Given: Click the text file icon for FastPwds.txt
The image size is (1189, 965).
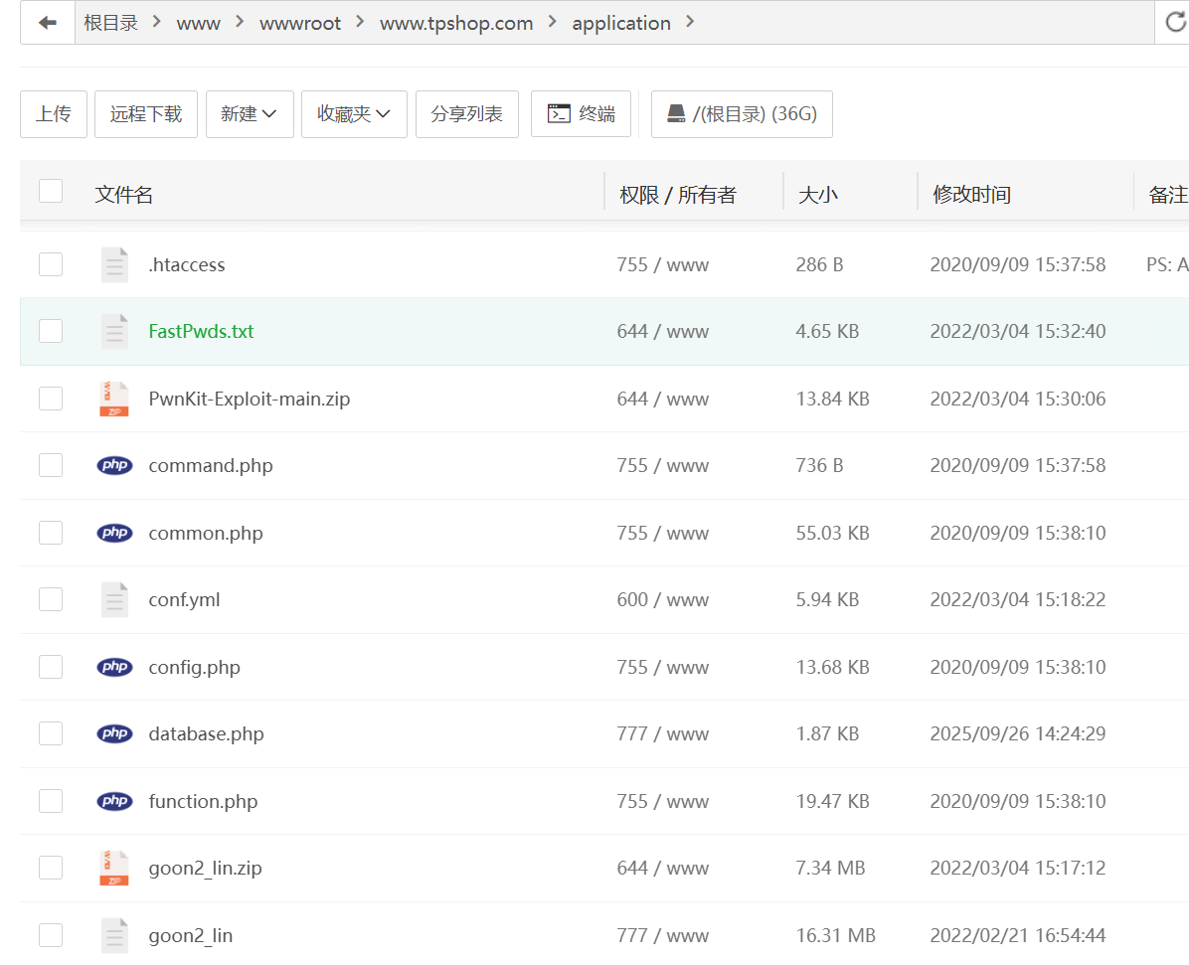Looking at the screenshot, I should [x=114, y=331].
